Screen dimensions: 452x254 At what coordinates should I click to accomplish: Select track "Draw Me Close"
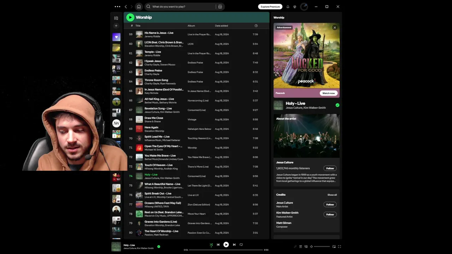coord(154,118)
